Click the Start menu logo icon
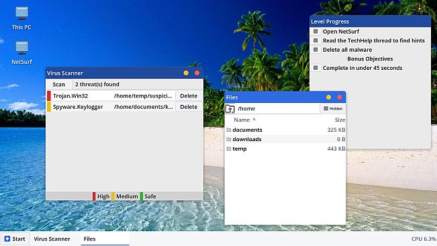This screenshot has height=246, width=437. click(x=7, y=239)
